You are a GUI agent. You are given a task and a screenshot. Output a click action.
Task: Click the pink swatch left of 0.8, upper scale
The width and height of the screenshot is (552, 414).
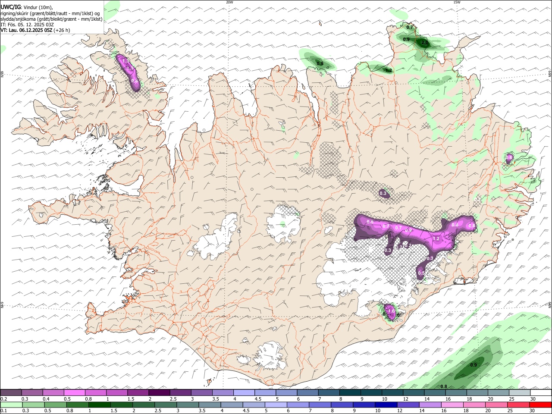tap(75, 393)
